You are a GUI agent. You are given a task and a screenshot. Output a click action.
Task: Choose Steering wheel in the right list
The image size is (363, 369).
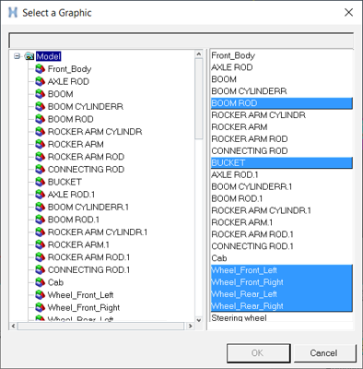[x=282, y=317]
